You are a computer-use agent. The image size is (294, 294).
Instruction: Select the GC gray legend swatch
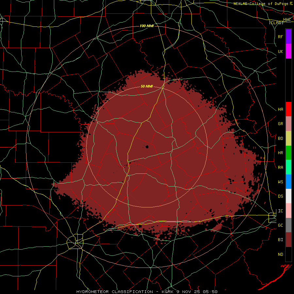pos(288,225)
